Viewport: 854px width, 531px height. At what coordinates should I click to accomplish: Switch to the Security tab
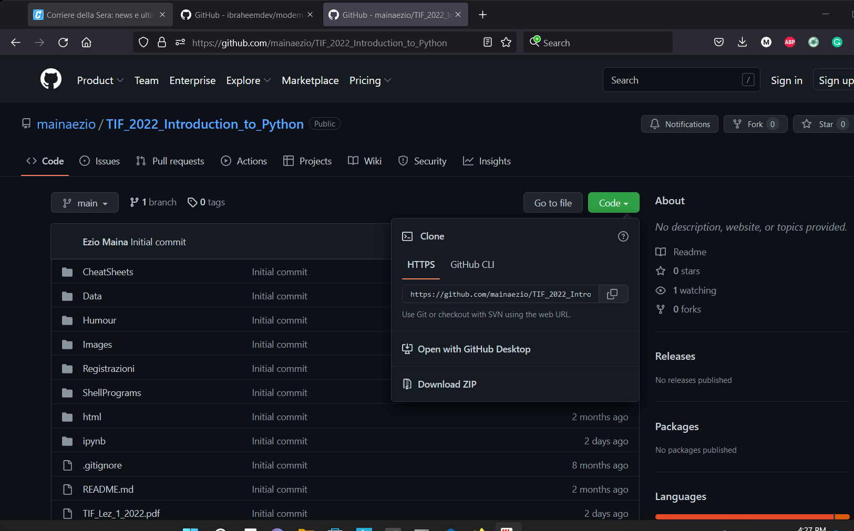(423, 161)
